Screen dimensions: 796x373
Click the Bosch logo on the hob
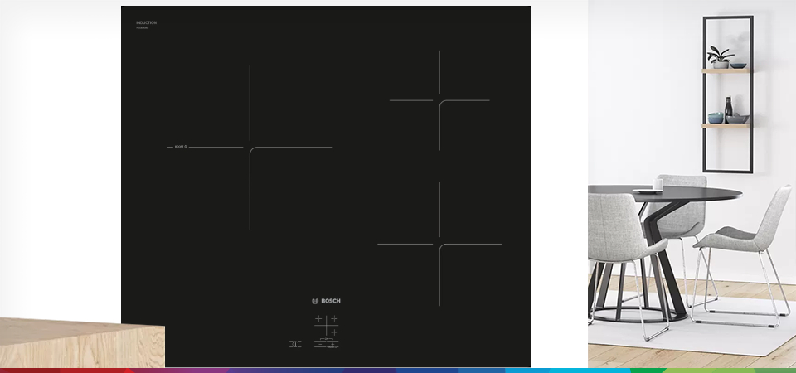326,301
